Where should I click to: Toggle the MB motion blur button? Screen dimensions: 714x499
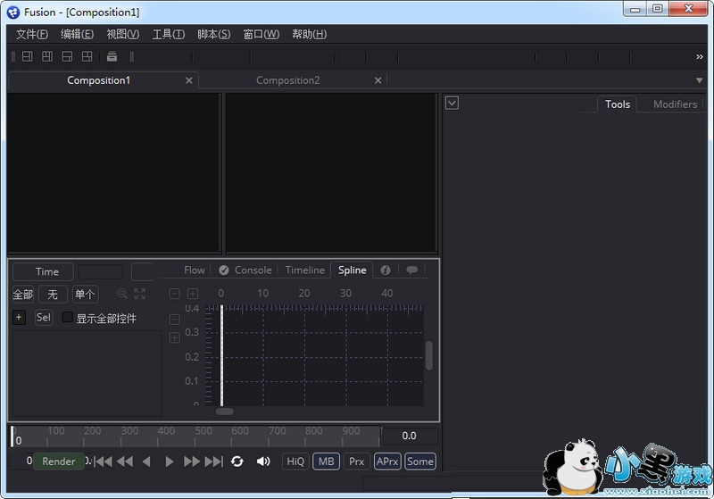point(326,462)
